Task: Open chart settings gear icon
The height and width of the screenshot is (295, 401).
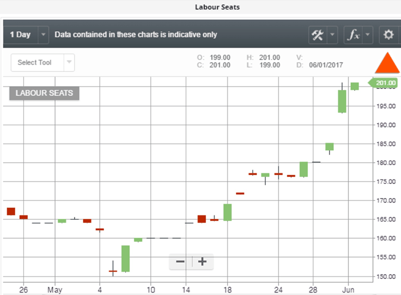Action: [389, 34]
